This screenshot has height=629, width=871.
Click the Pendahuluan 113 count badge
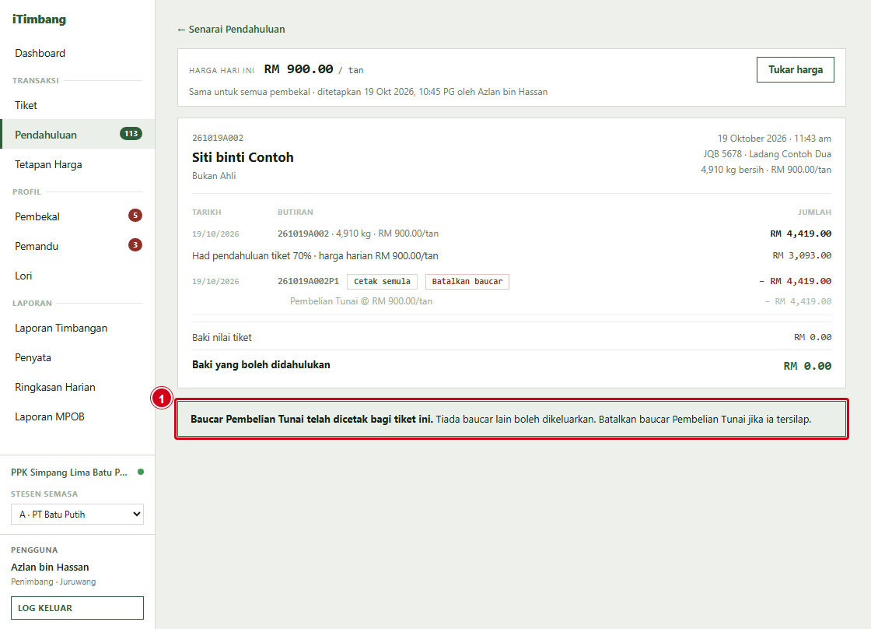click(x=131, y=133)
